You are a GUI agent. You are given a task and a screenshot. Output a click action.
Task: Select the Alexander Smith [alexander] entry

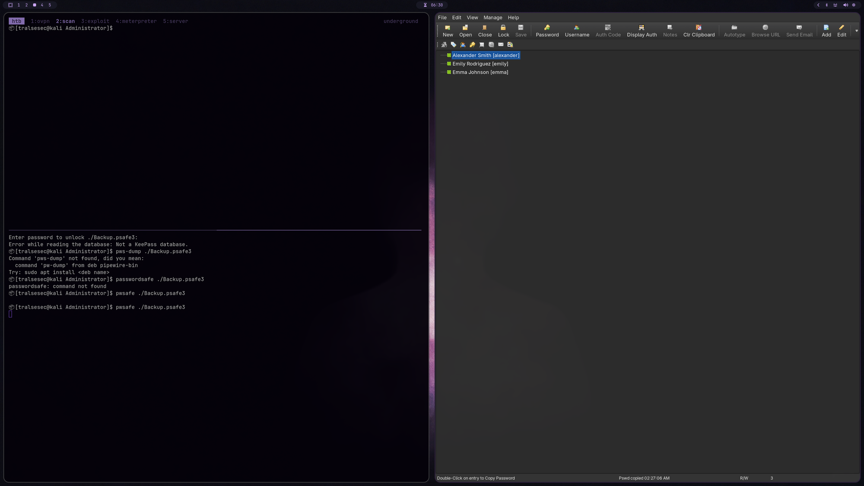(486, 55)
